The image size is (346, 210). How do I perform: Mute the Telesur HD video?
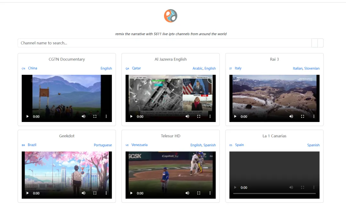pyautogui.click(x=187, y=193)
